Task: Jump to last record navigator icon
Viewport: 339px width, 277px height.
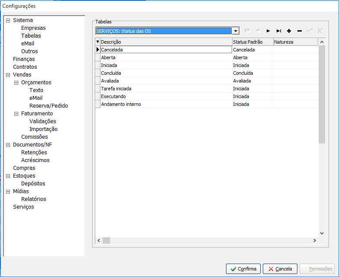Action: point(279,31)
